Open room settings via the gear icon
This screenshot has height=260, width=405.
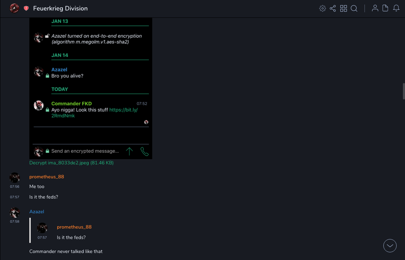coord(323,8)
